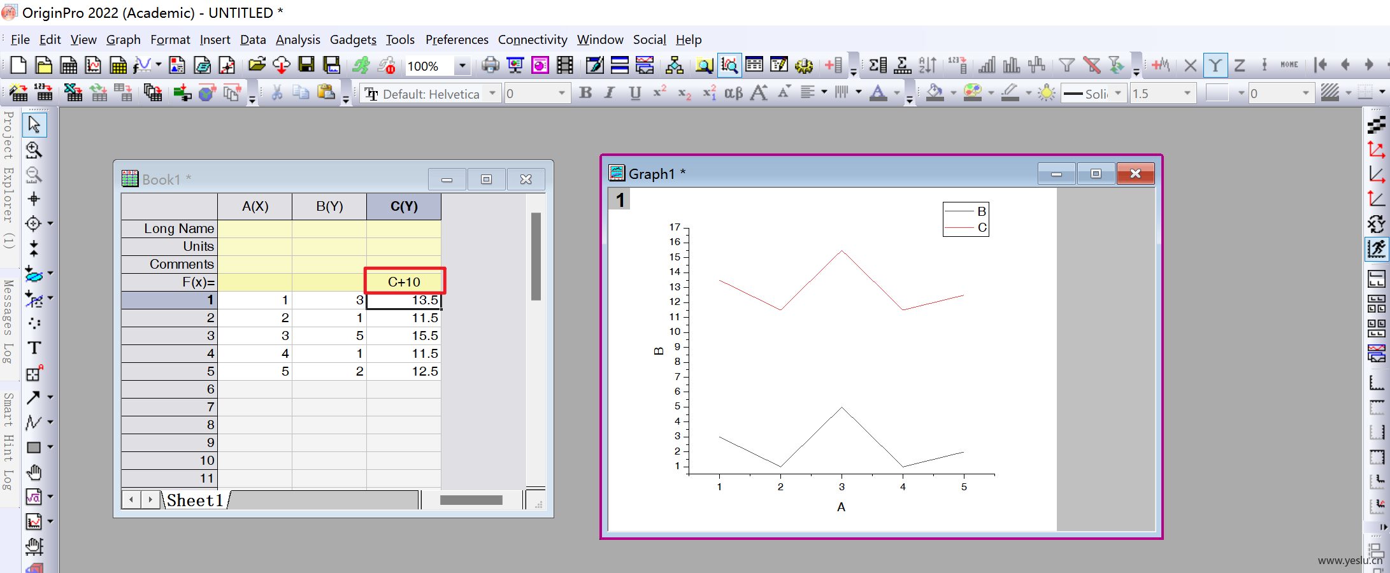Select the Text tool
This screenshot has width=1390, height=573.
click(x=34, y=348)
